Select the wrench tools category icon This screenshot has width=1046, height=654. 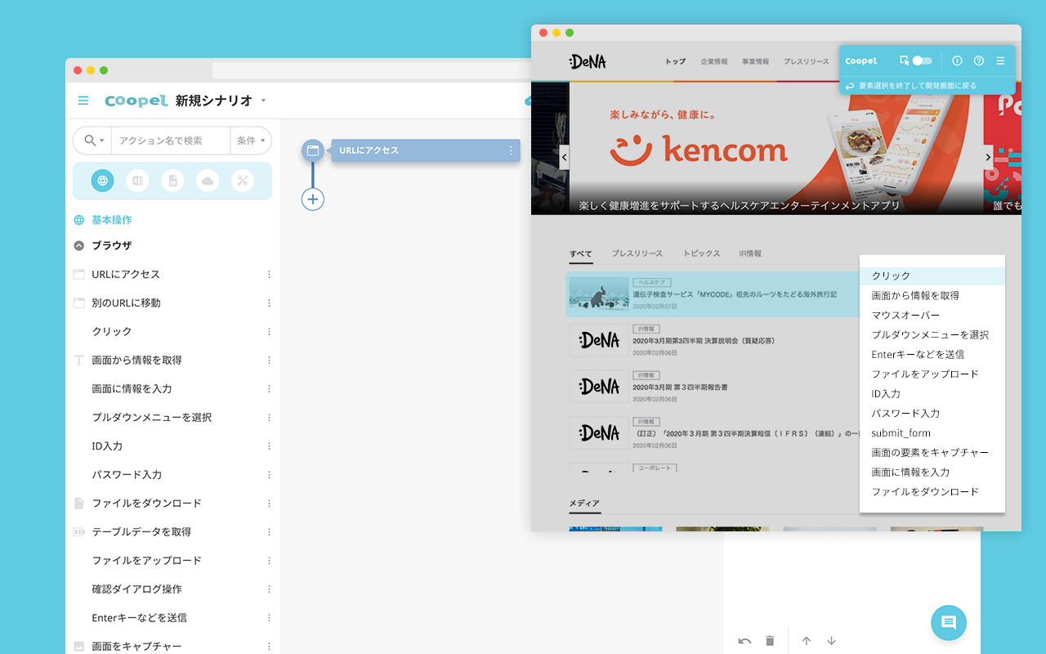pos(243,181)
